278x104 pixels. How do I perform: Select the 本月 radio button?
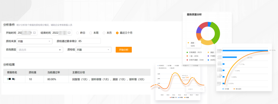tap(104, 33)
